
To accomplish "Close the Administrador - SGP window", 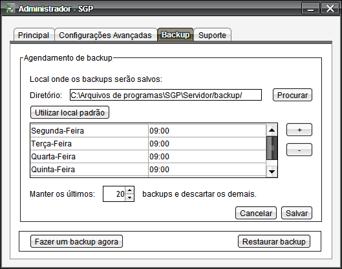I will pos(330,8).
